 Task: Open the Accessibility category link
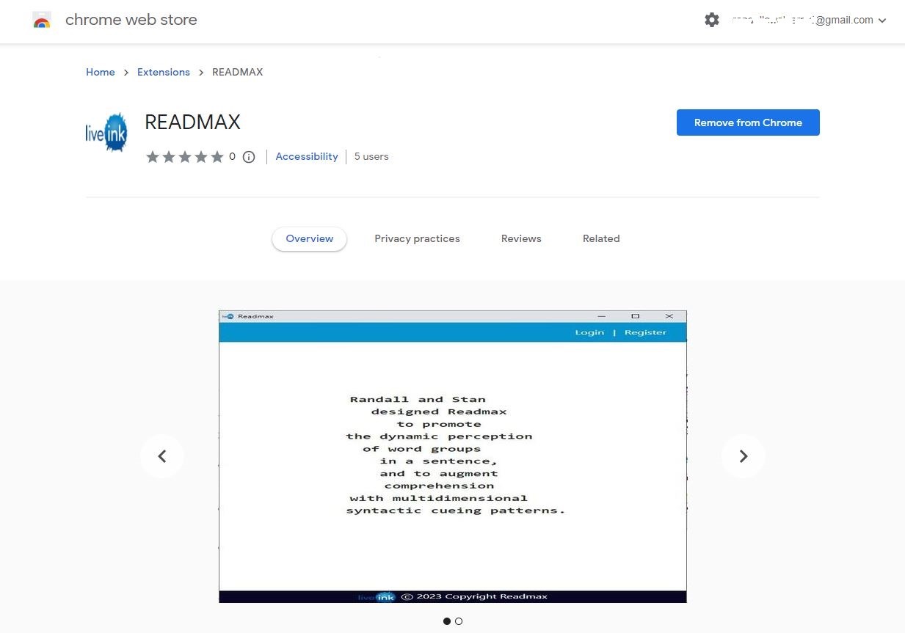tap(307, 156)
